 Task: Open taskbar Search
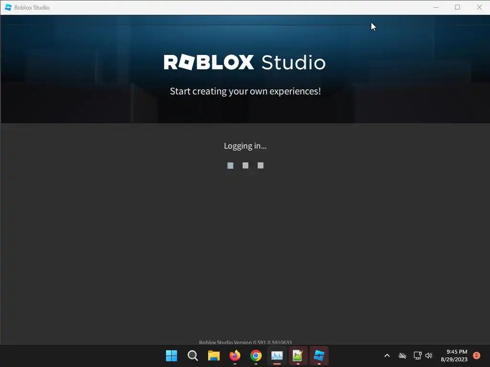[192, 356]
